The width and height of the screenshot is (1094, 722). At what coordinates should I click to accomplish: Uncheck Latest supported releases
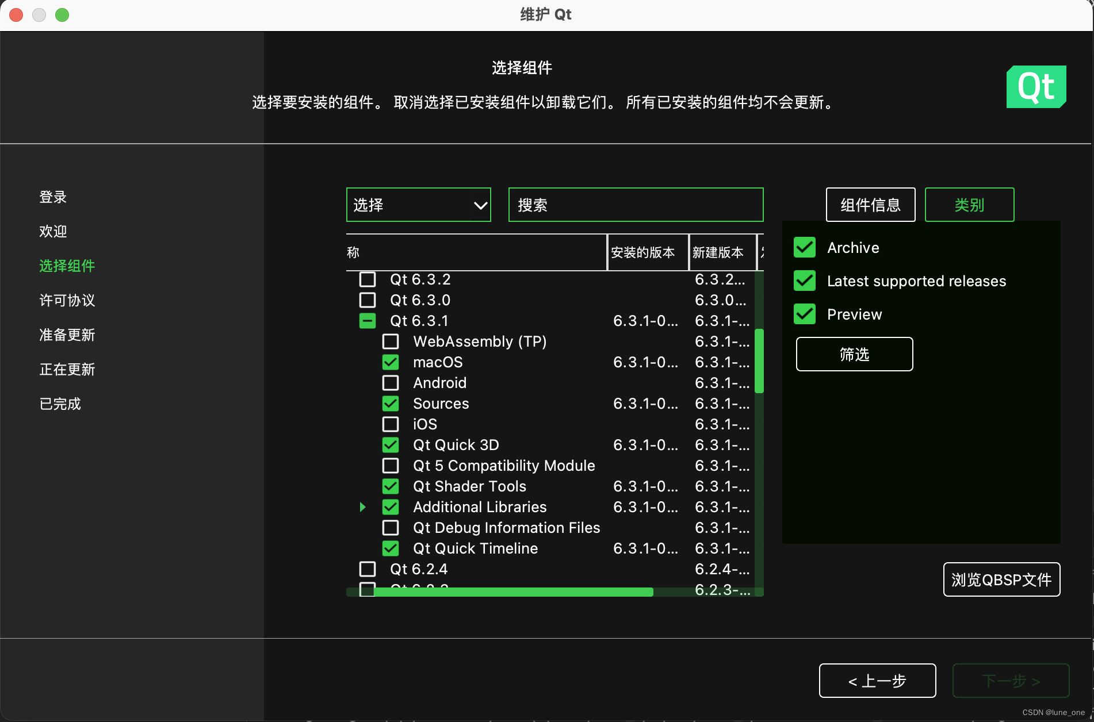[804, 281]
